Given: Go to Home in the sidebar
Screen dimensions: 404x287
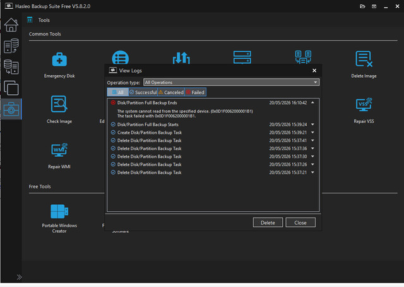Looking at the screenshot, I should pos(11,25).
